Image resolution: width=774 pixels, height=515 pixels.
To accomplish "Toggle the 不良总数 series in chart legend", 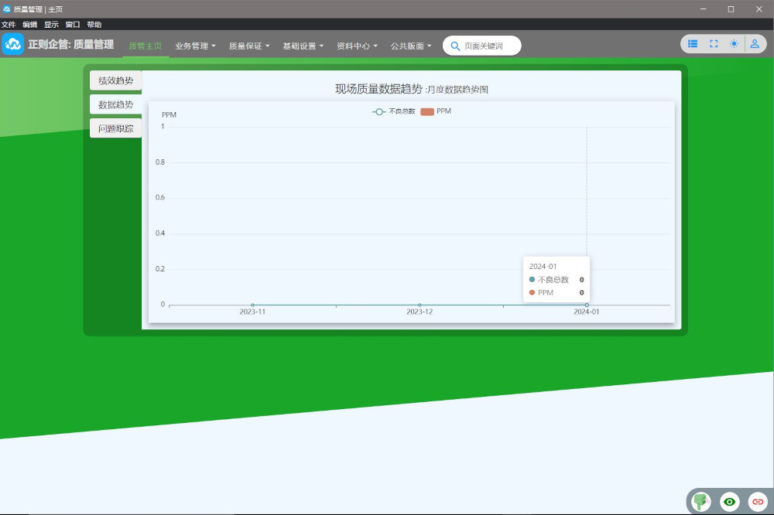I will tap(394, 111).
